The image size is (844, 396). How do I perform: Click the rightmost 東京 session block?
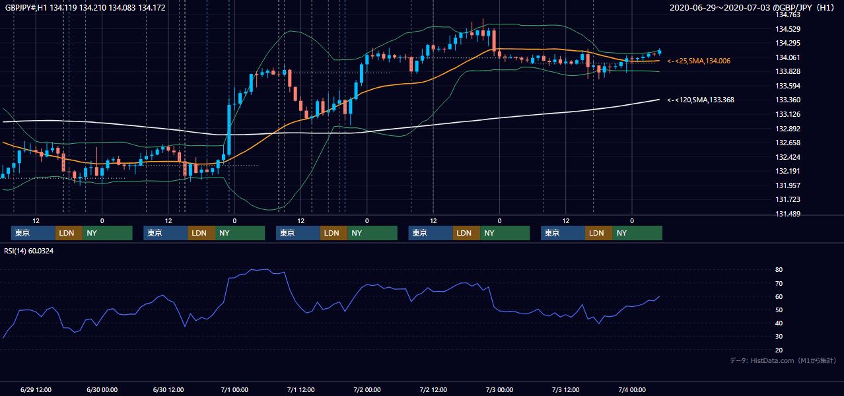coord(563,233)
